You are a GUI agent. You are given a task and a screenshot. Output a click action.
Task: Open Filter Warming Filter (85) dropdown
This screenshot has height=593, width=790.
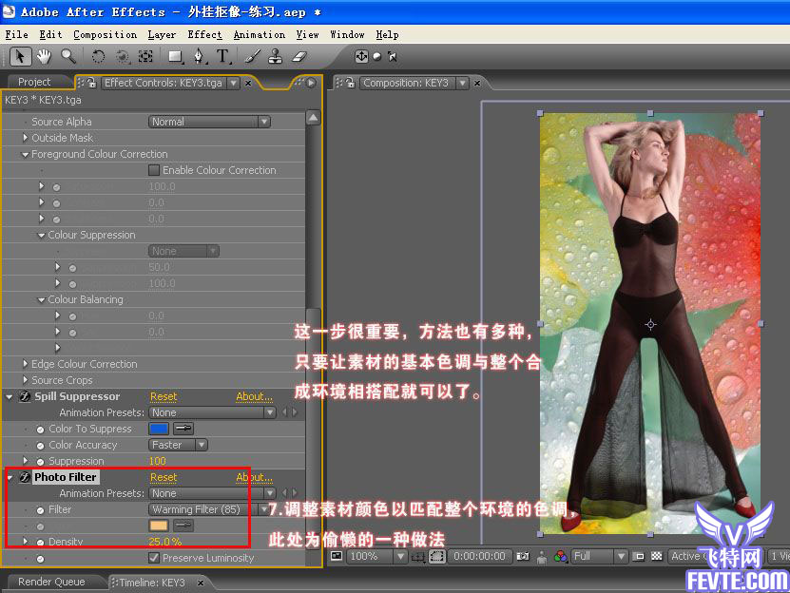click(209, 509)
